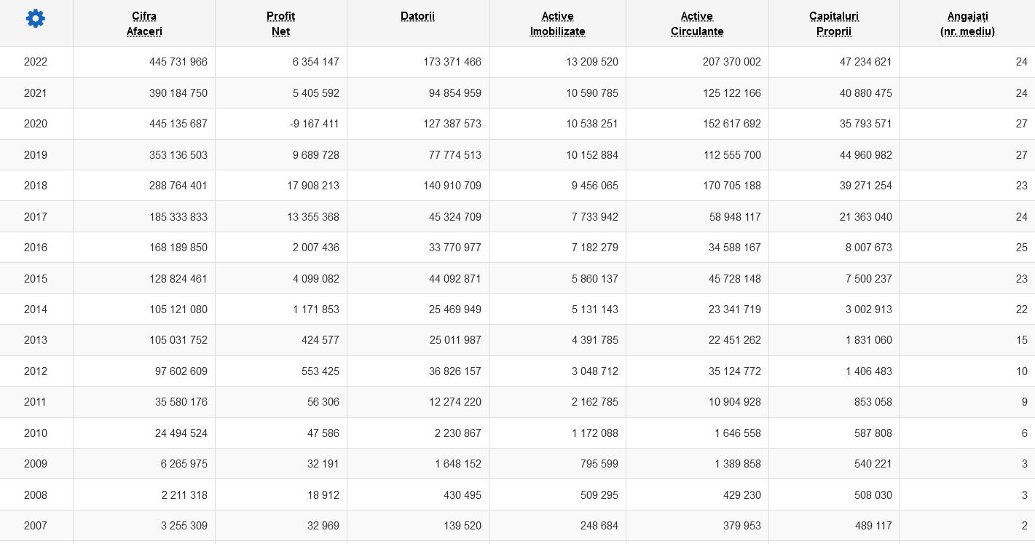Click fixed assets value 795 599
1035x544 pixels.
click(599, 464)
